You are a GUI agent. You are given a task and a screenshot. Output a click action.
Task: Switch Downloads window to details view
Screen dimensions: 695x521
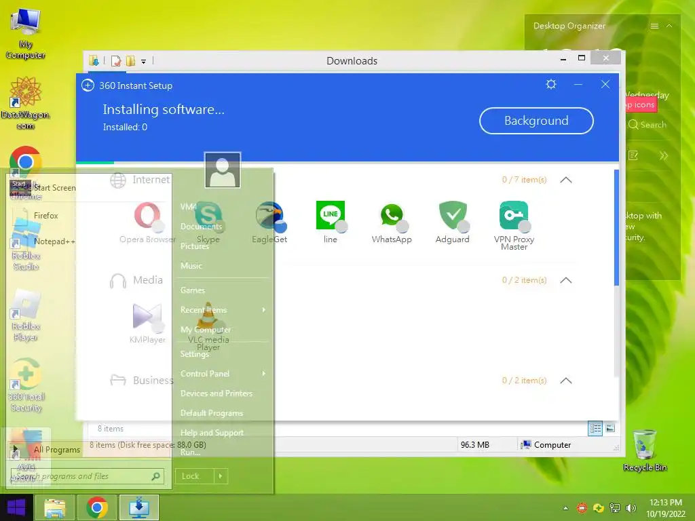[x=595, y=429]
